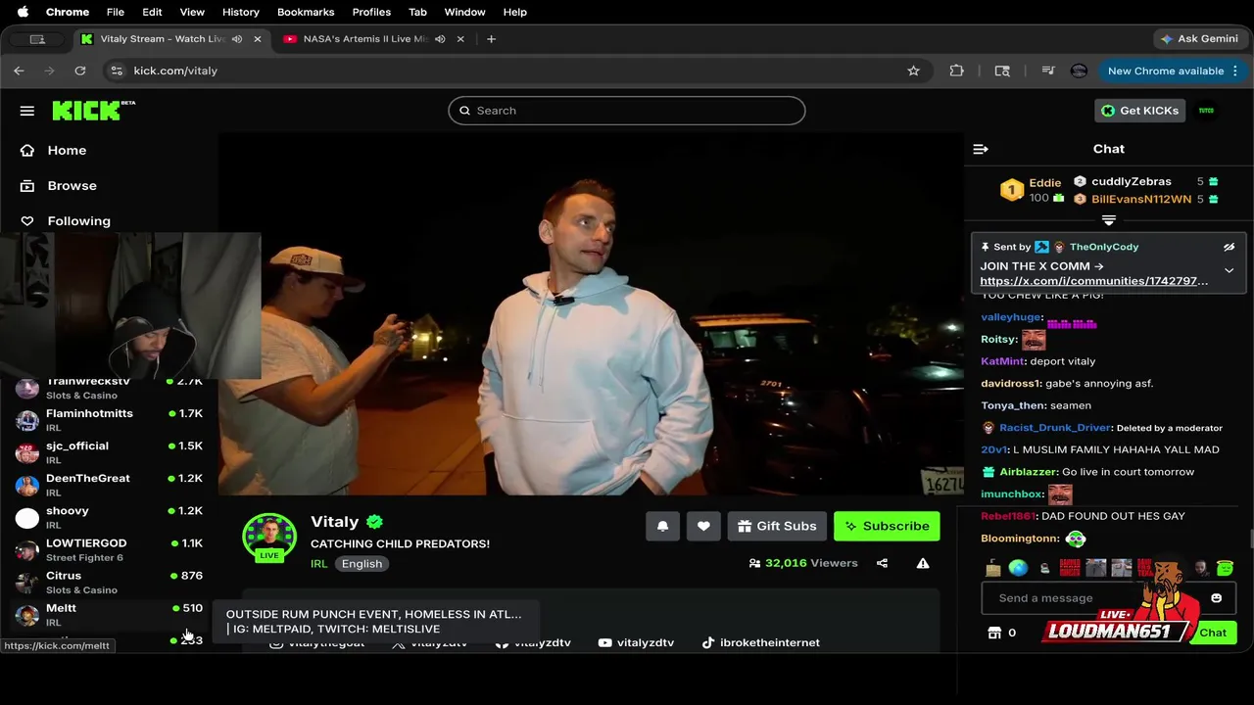
Task: Open the Profiles menu
Action: 371,12
